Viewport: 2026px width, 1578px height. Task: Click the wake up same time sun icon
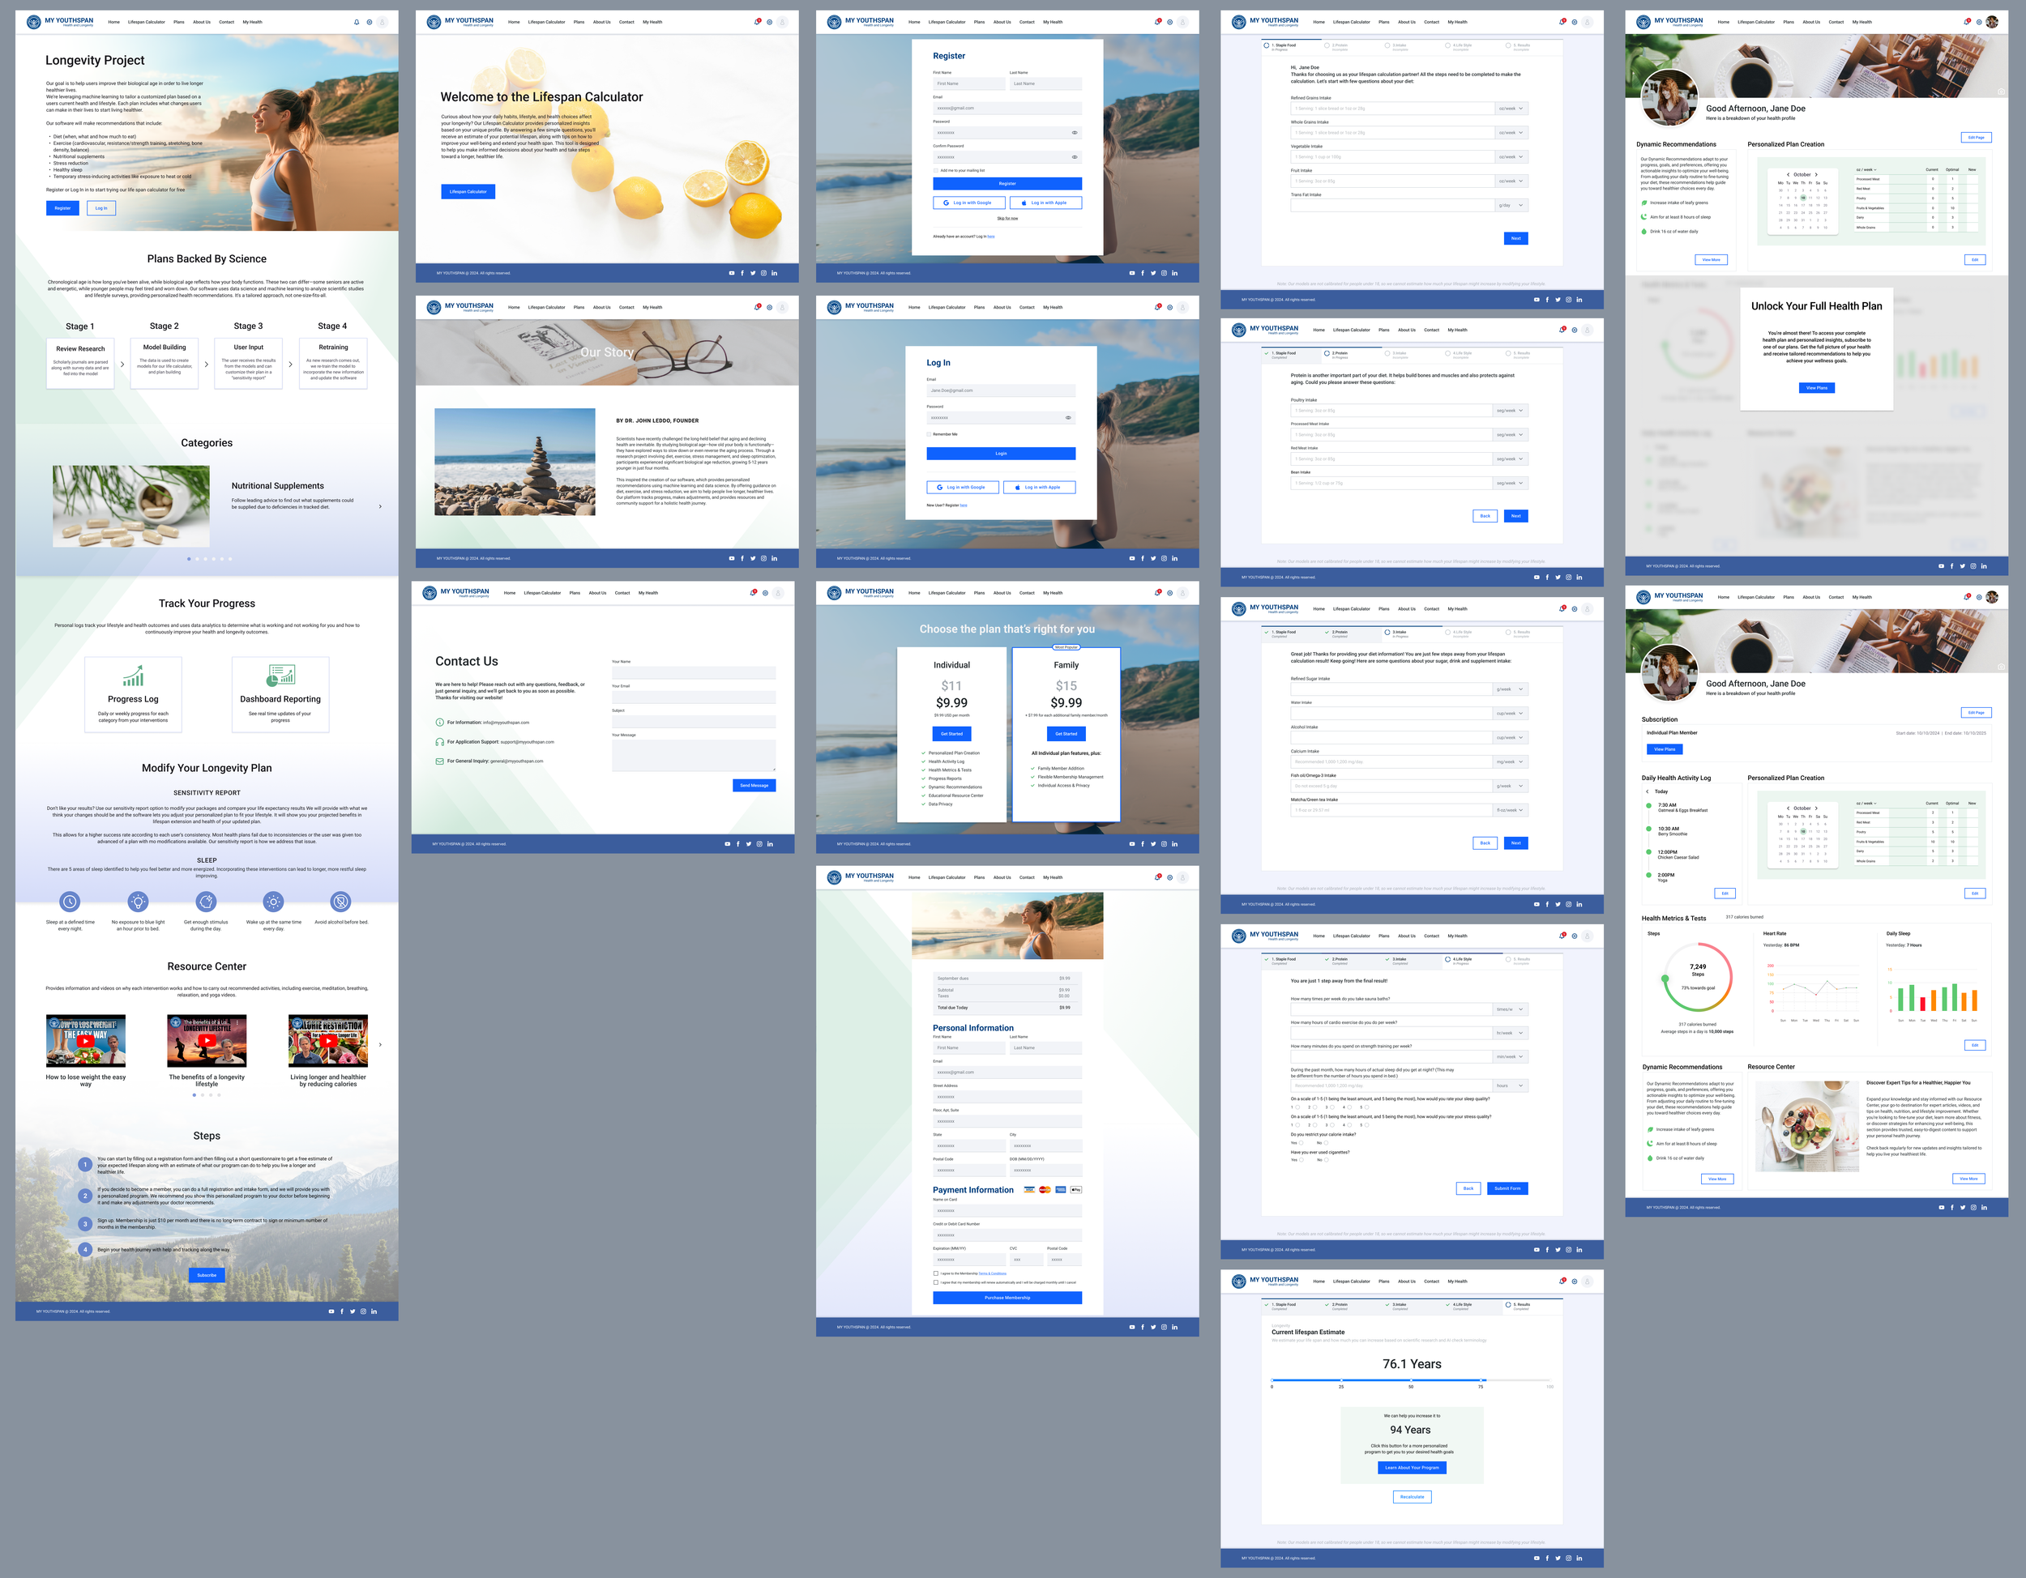tap(273, 901)
